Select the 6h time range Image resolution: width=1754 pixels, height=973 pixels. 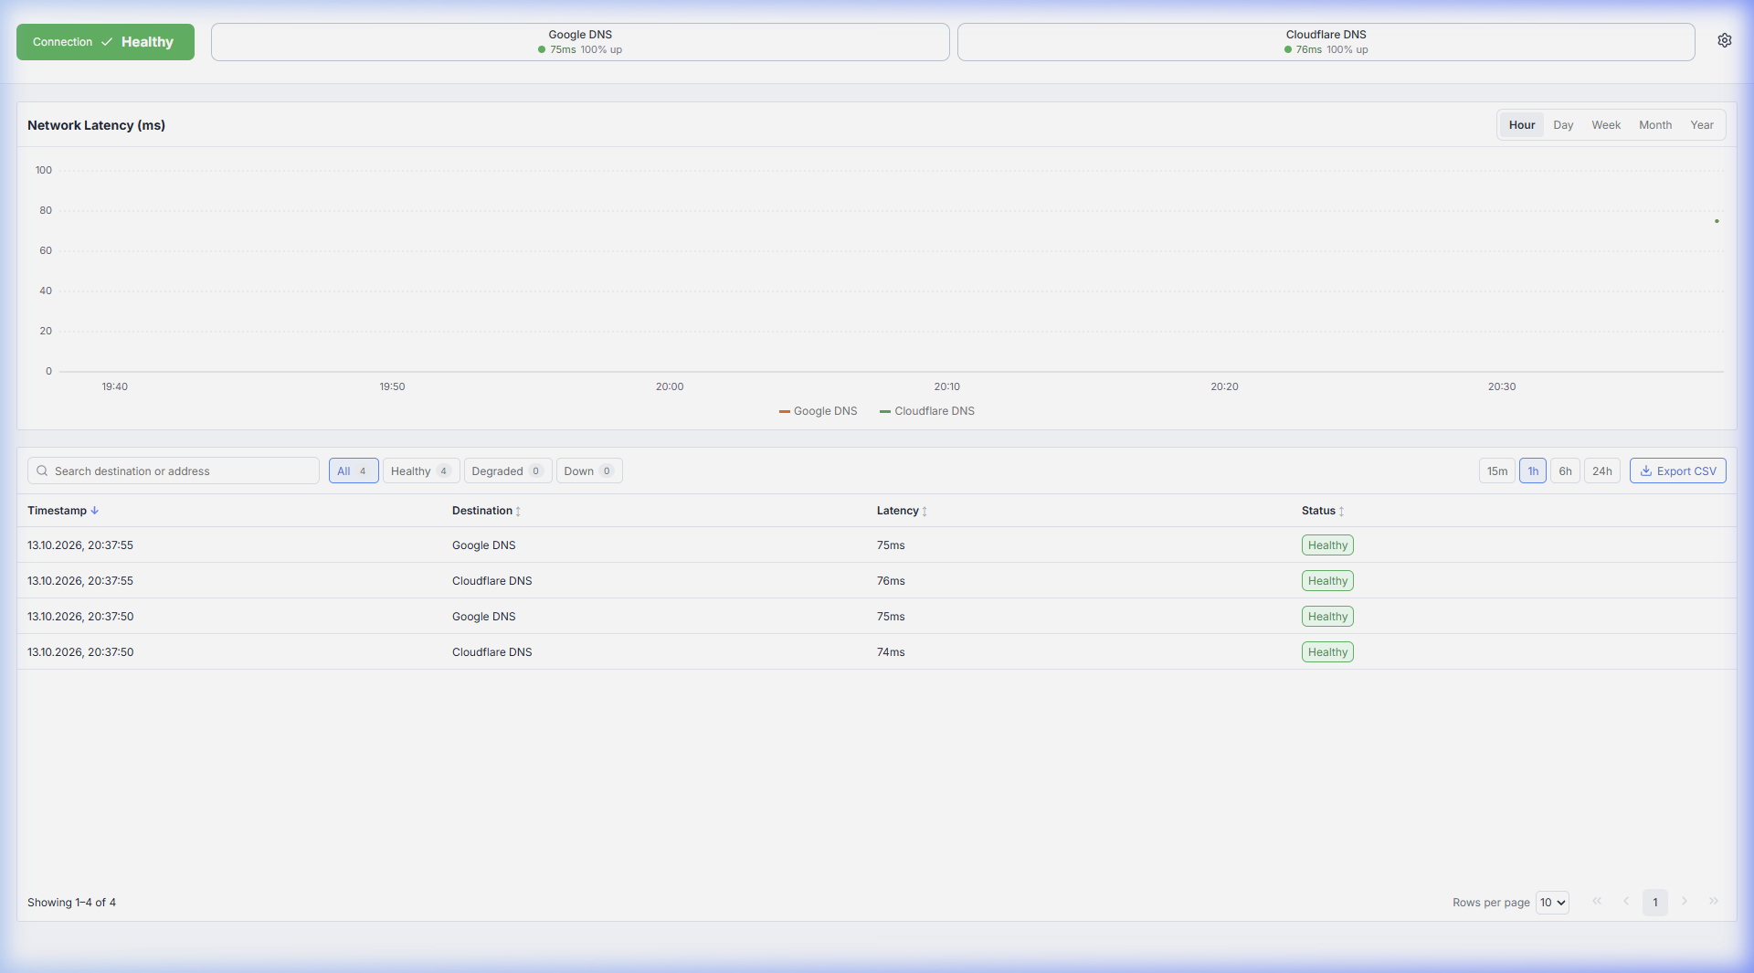click(1565, 471)
